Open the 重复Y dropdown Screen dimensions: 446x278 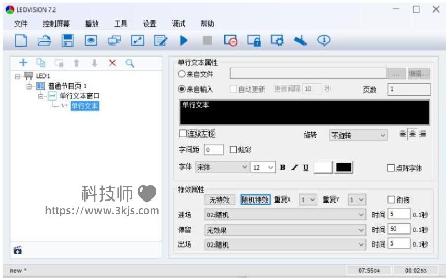pyautogui.click(x=357, y=199)
